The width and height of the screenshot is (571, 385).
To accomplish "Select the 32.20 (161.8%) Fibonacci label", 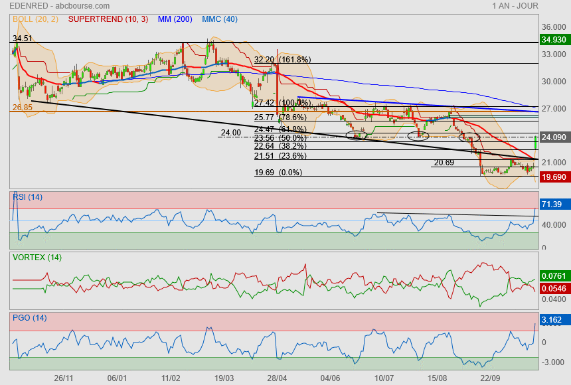I will [282, 60].
